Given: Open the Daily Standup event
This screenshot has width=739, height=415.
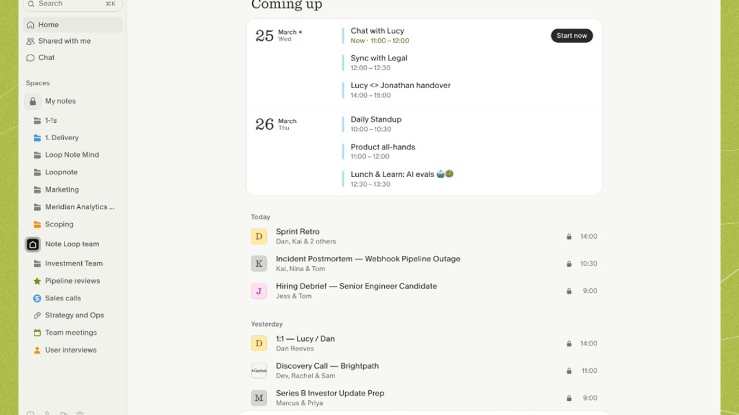Looking at the screenshot, I should 376,120.
